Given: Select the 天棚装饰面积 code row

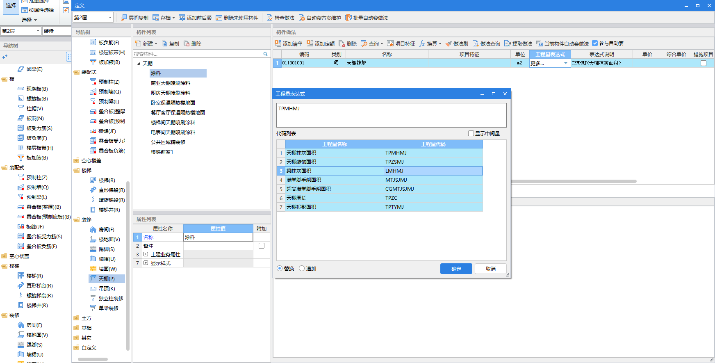Looking at the screenshot, I should (380, 162).
